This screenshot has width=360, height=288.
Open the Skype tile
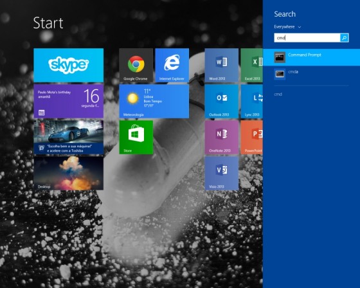(68, 65)
